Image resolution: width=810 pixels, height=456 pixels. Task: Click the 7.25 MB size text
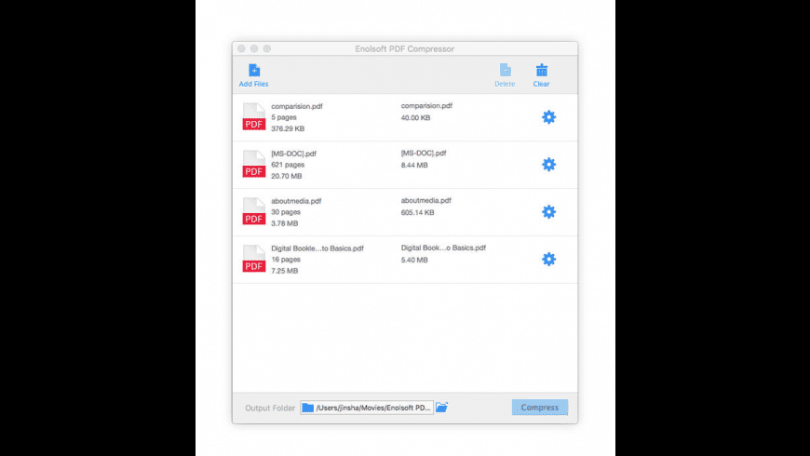click(x=285, y=271)
